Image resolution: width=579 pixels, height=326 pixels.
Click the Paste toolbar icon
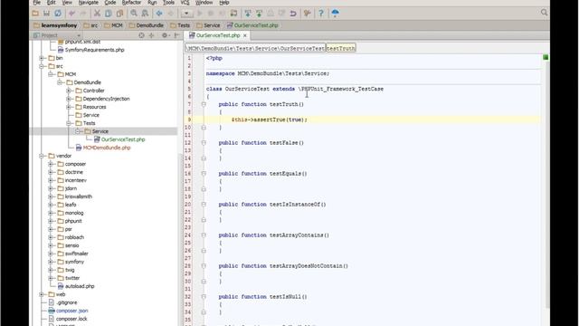[119, 14]
